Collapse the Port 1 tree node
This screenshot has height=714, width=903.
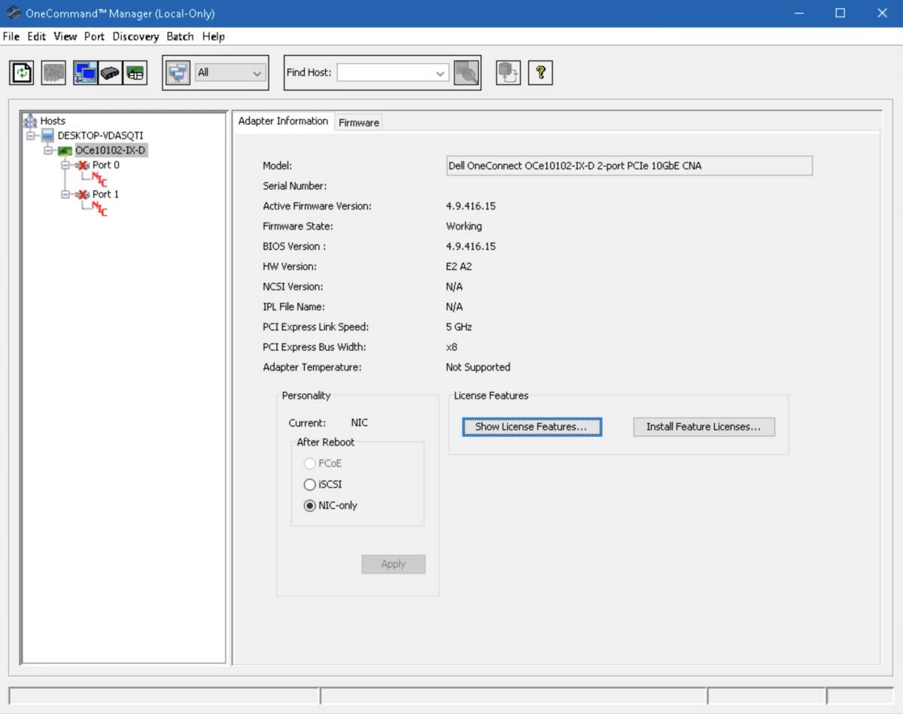[x=66, y=194]
